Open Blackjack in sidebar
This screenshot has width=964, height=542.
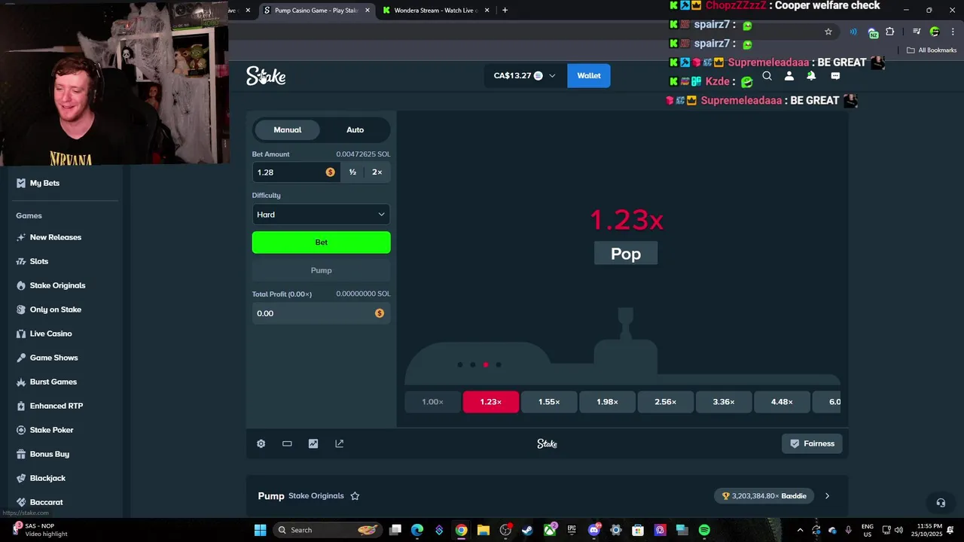tap(41, 478)
